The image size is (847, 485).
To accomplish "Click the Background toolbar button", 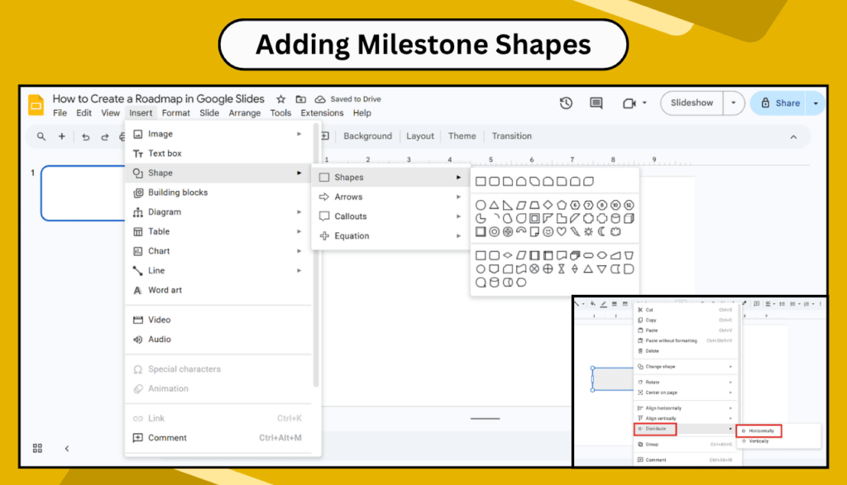I will coord(367,136).
